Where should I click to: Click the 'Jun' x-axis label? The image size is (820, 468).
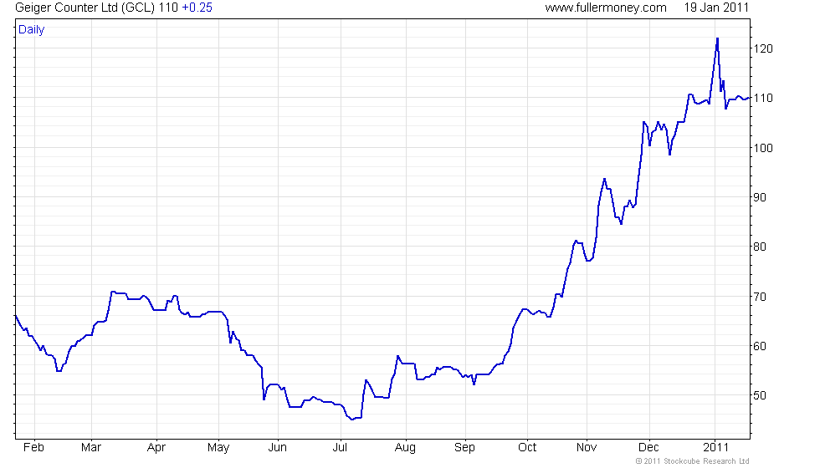(278, 448)
